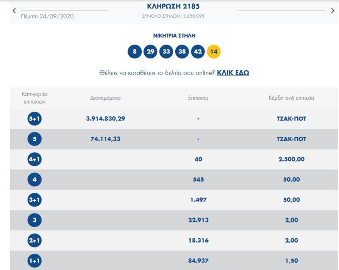Image resolution: width=339 pixels, height=270 pixels.
Task: Click winning number ball 8
Action: 135,52
